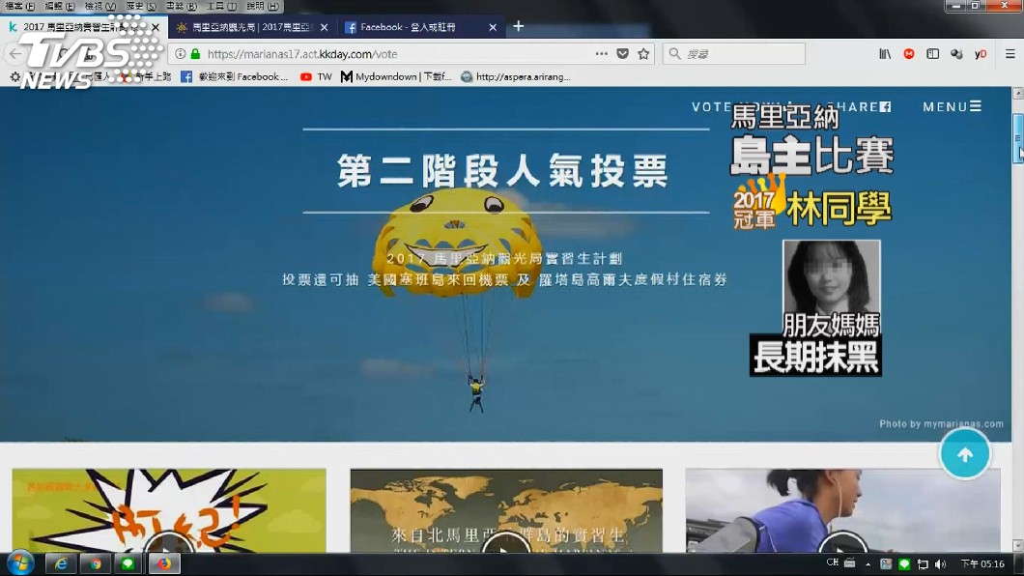Open the aspera.arirang bookmark

pos(515,77)
